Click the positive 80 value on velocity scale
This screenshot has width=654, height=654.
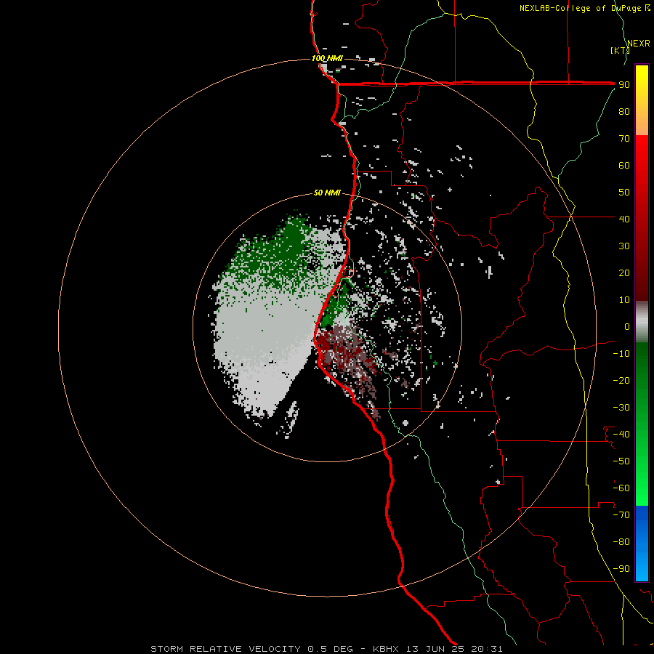pos(624,112)
